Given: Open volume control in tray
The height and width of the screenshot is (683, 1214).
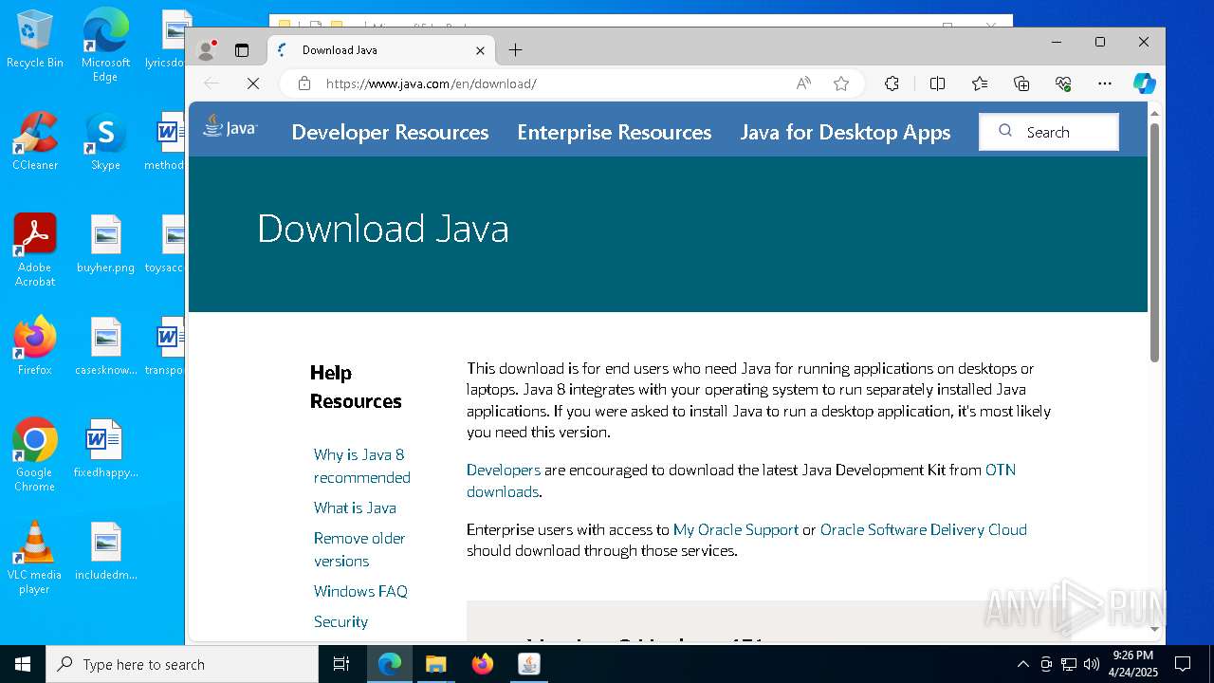Looking at the screenshot, I should coord(1092,664).
